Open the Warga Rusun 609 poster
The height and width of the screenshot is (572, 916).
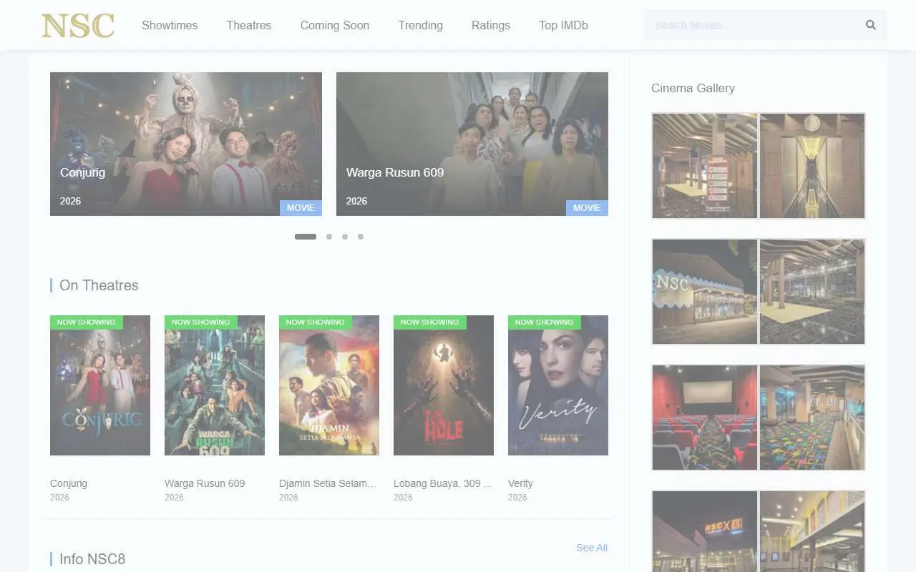point(215,385)
